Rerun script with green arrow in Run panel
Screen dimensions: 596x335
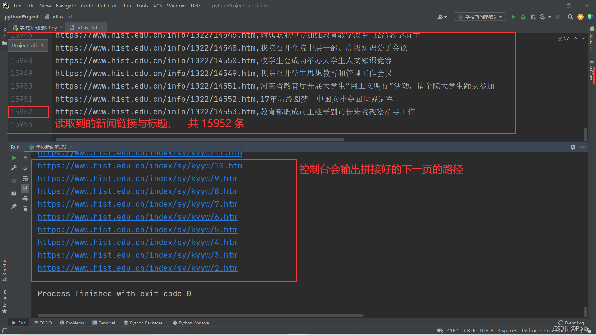click(14, 158)
